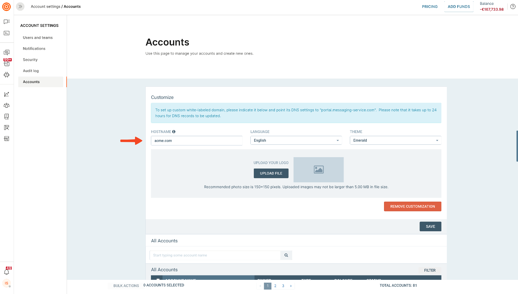Open the Language dropdown showing English
The height and width of the screenshot is (294, 518).
[296, 140]
